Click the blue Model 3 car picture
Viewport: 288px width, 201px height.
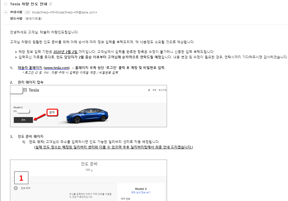pos(88,116)
